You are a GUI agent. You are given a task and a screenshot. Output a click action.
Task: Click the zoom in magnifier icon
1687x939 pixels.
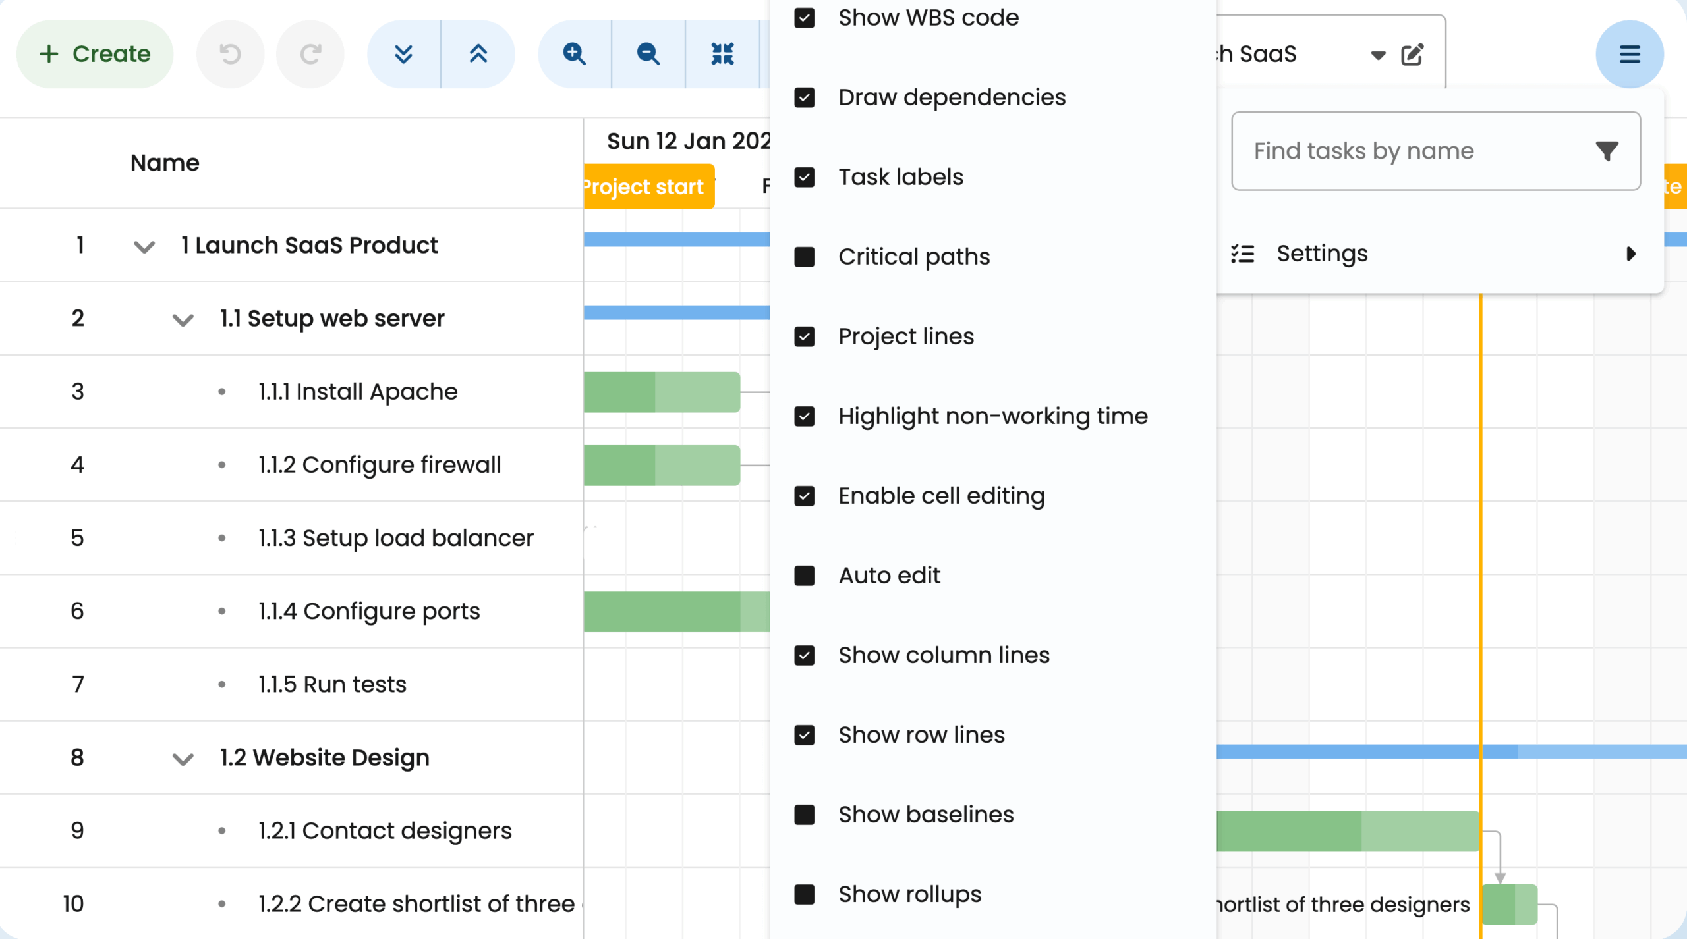point(575,53)
